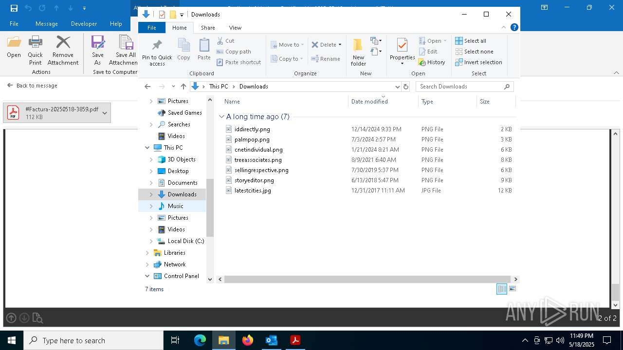Select file latestcities.jpg
The height and width of the screenshot is (350, 623).
(x=253, y=191)
